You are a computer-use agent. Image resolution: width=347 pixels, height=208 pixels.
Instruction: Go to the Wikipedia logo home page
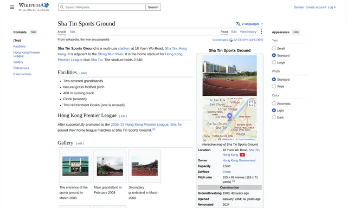coord(34,7)
